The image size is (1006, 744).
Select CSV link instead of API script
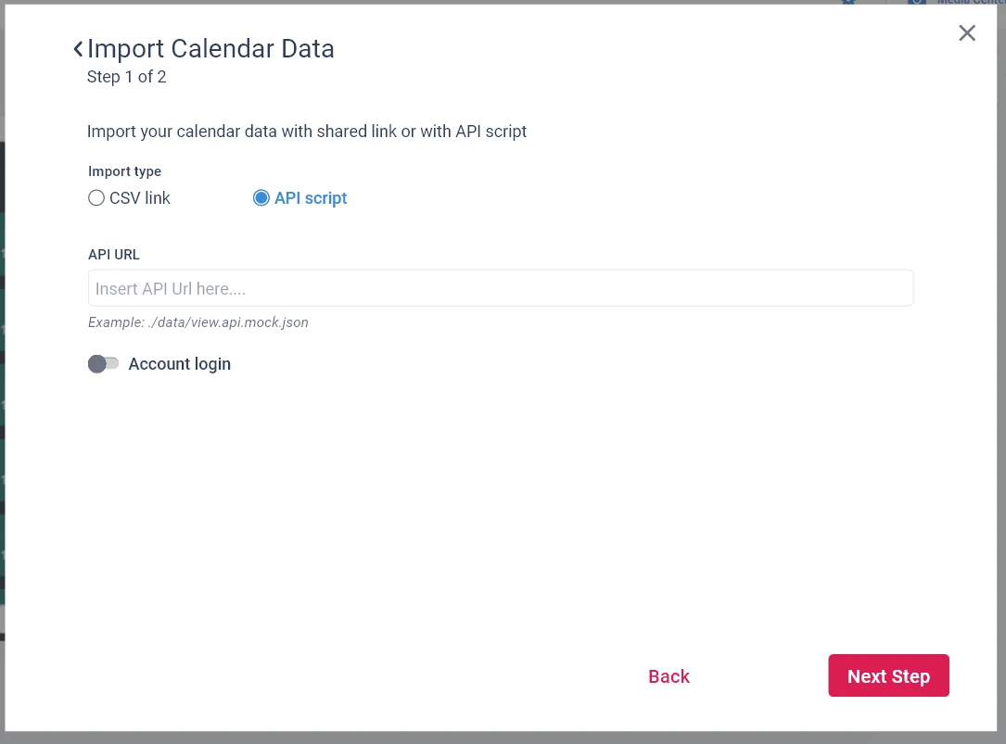(96, 197)
